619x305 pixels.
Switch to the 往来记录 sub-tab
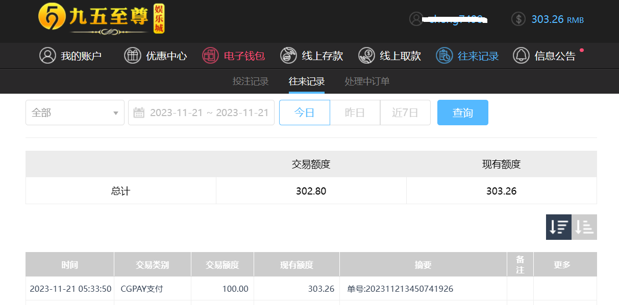(307, 81)
